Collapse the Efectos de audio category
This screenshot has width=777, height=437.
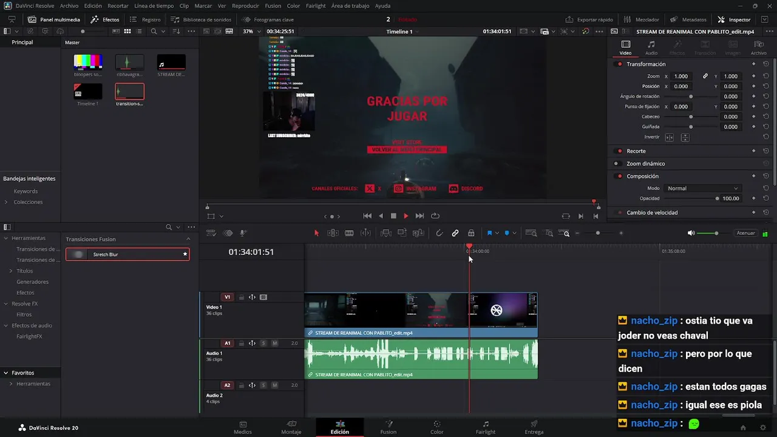(6, 325)
